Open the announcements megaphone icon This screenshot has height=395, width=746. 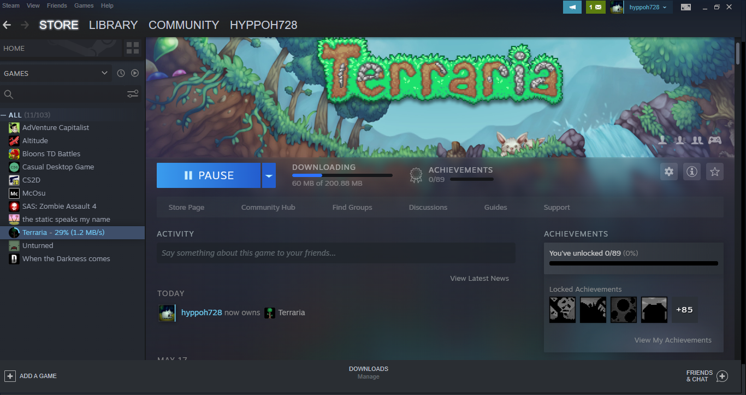(x=572, y=7)
